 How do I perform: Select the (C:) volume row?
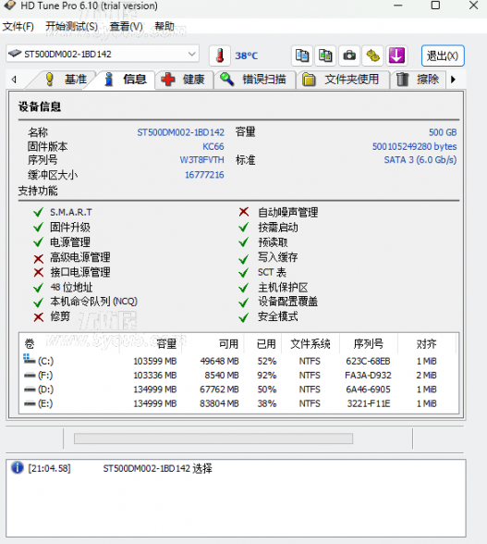pos(238,361)
